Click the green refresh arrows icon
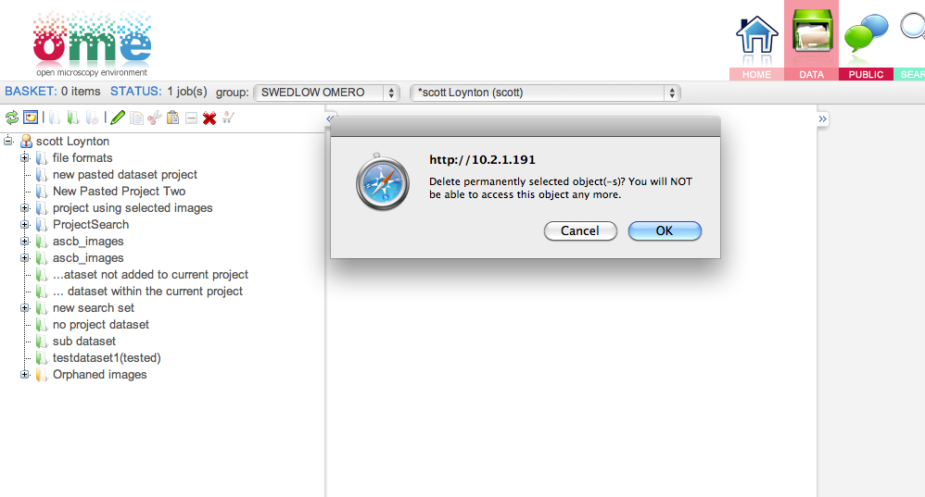The height and width of the screenshot is (497, 925). [x=12, y=118]
